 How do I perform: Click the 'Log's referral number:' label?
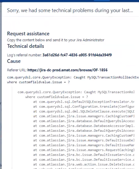click(x=24, y=55)
